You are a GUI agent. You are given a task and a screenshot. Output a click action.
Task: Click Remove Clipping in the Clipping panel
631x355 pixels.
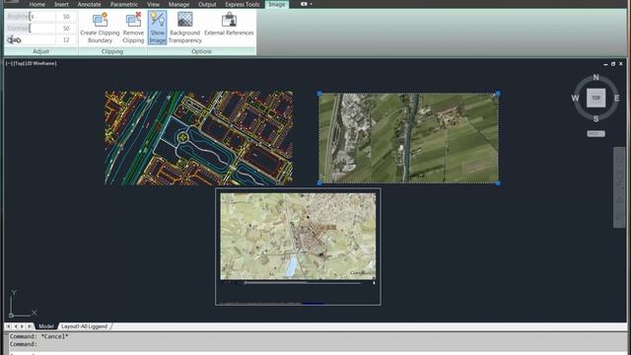[133, 28]
